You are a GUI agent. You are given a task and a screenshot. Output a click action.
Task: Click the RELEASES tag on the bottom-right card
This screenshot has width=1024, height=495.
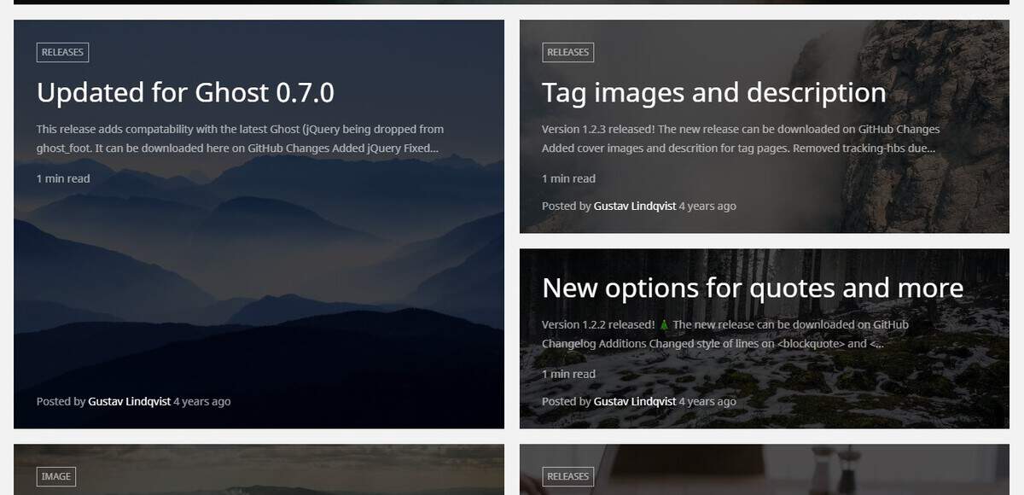(568, 476)
